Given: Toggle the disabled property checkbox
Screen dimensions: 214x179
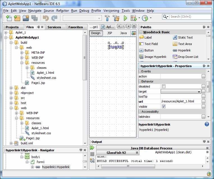Looking at the screenshot, I should coord(164,86).
